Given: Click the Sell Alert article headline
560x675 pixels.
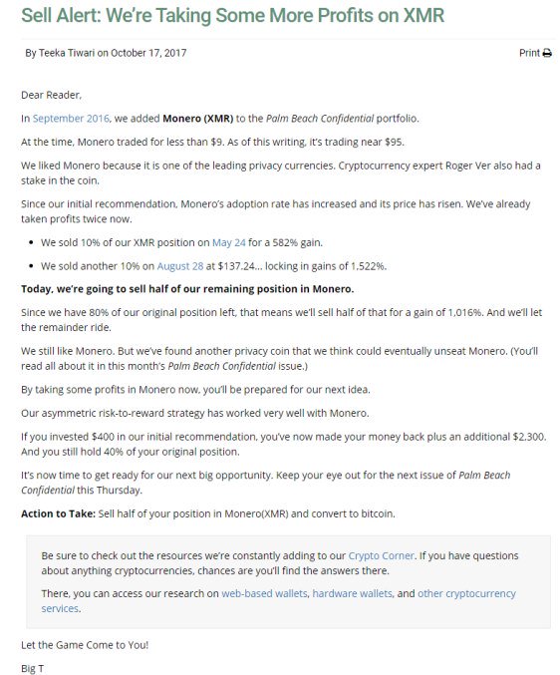Looking at the screenshot, I should coord(232,16).
